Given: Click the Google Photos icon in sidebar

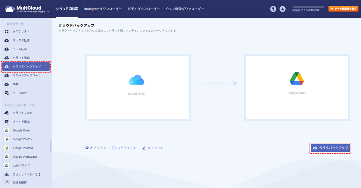Looking at the screenshot, I should tap(7, 139).
